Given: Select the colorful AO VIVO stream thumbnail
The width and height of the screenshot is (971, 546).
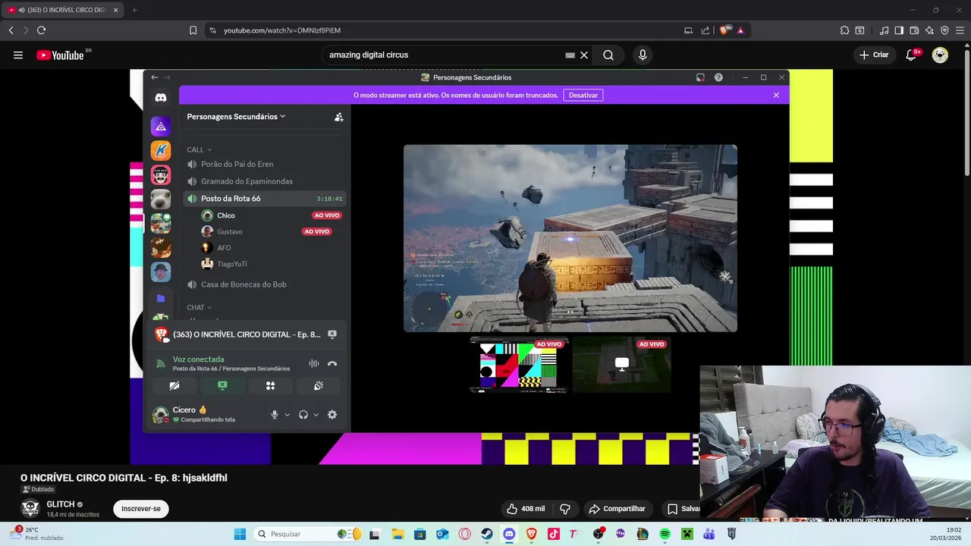Looking at the screenshot, I should pyautogui.click(x=518, y=365).
